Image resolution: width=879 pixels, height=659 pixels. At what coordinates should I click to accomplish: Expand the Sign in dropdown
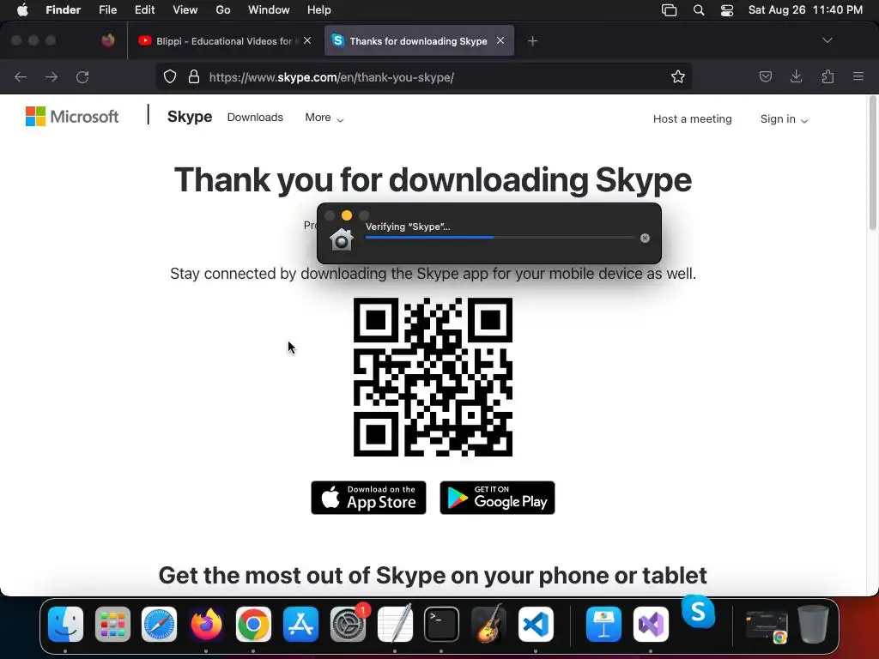(x=784, y=118)
